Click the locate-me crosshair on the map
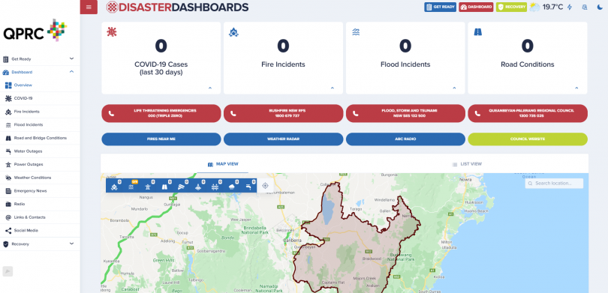The width and height of the screenshot is (608, 293). pos(265,186)
